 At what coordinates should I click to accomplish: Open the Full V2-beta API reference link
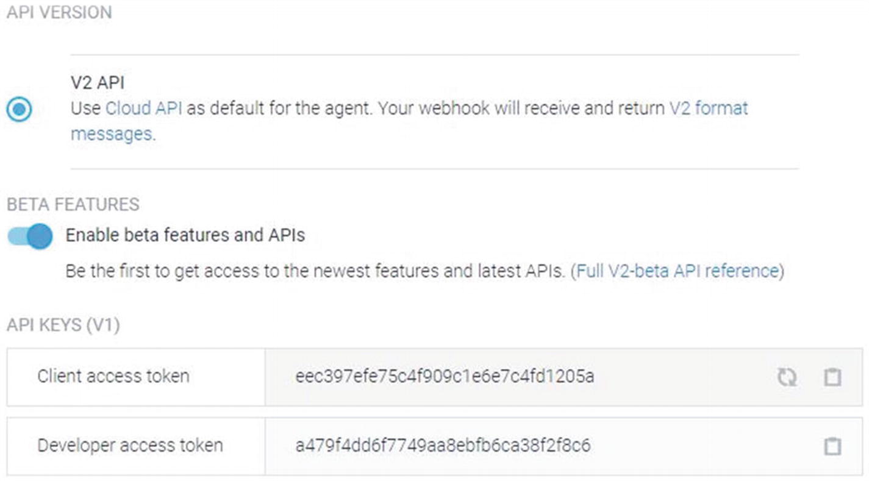[x=678, y=271]
